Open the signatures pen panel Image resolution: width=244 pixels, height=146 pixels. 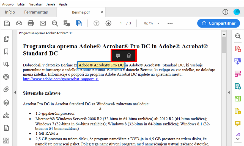tap(6, 116)
